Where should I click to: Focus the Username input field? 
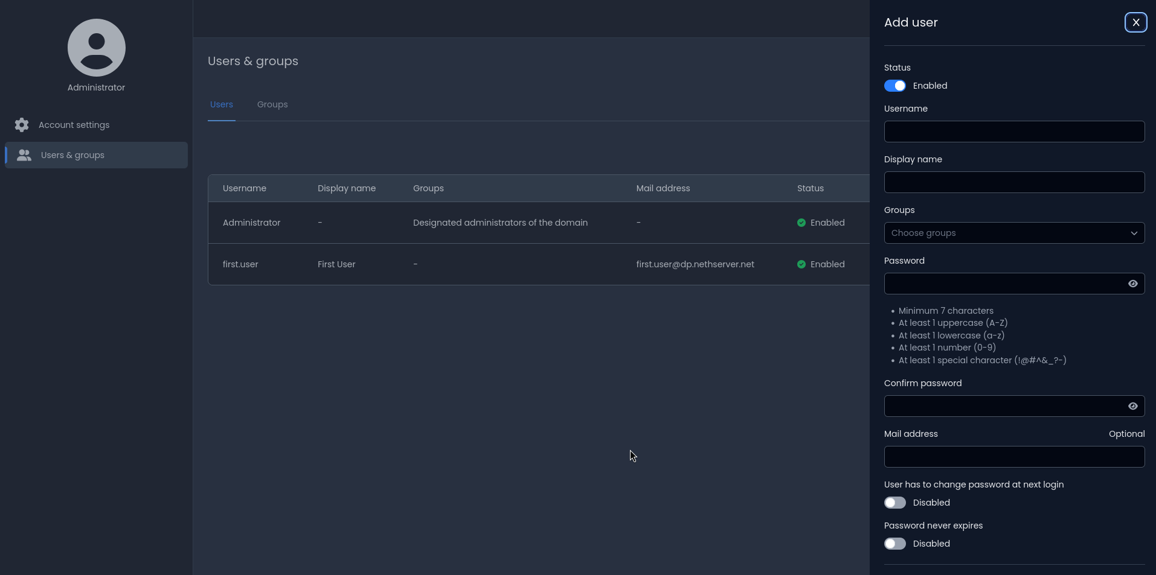(x=1013, y=132)
